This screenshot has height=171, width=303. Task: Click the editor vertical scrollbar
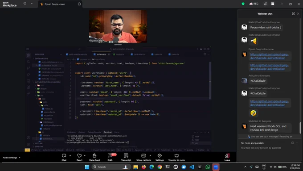[210, 80]
